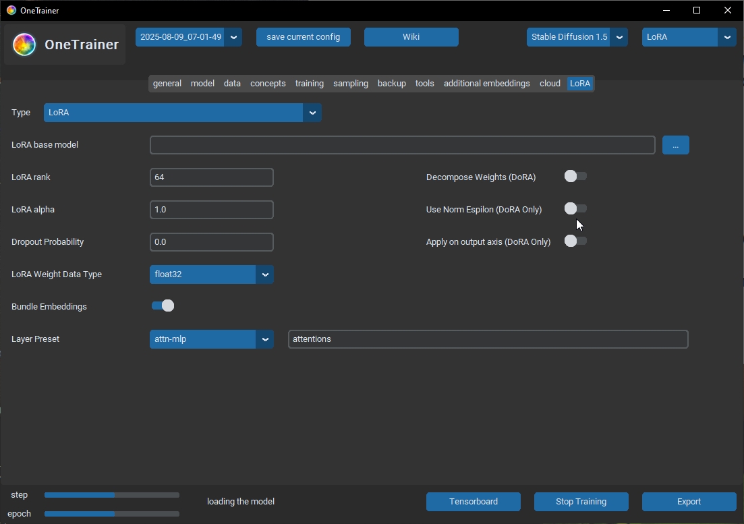
Task: Switch to the general tab
Action: [x=167, y=84]
